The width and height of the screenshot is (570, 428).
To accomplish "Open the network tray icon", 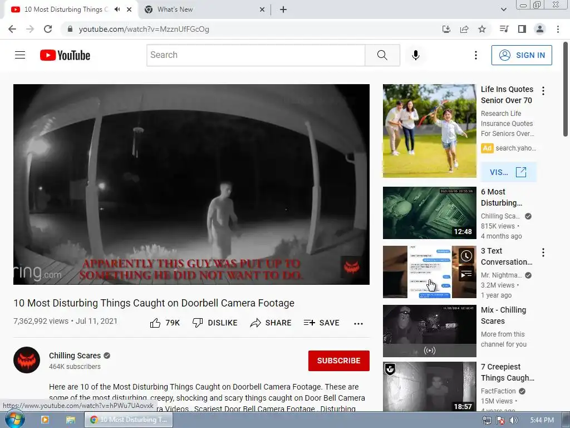I will pos(487,420).
